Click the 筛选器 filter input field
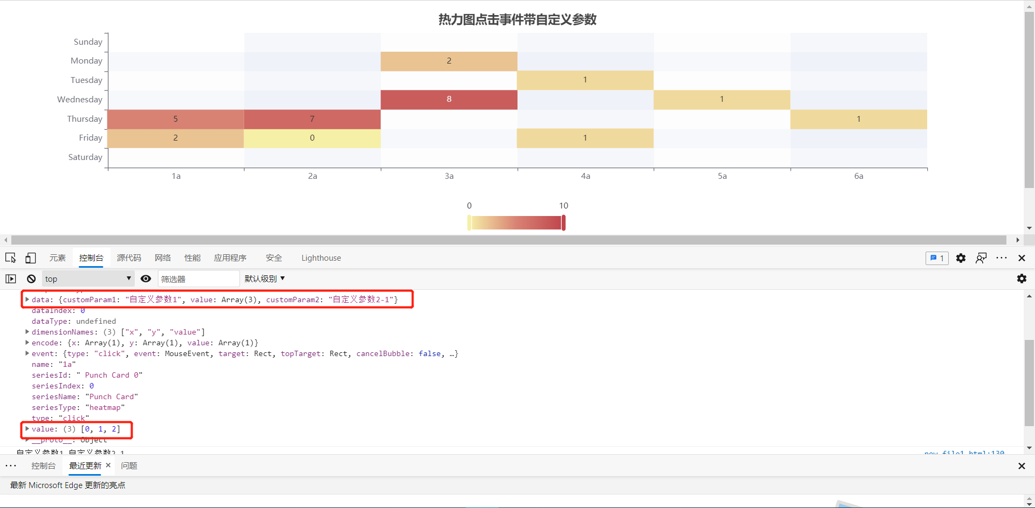 pyautogui.click(x=198, y=279)
